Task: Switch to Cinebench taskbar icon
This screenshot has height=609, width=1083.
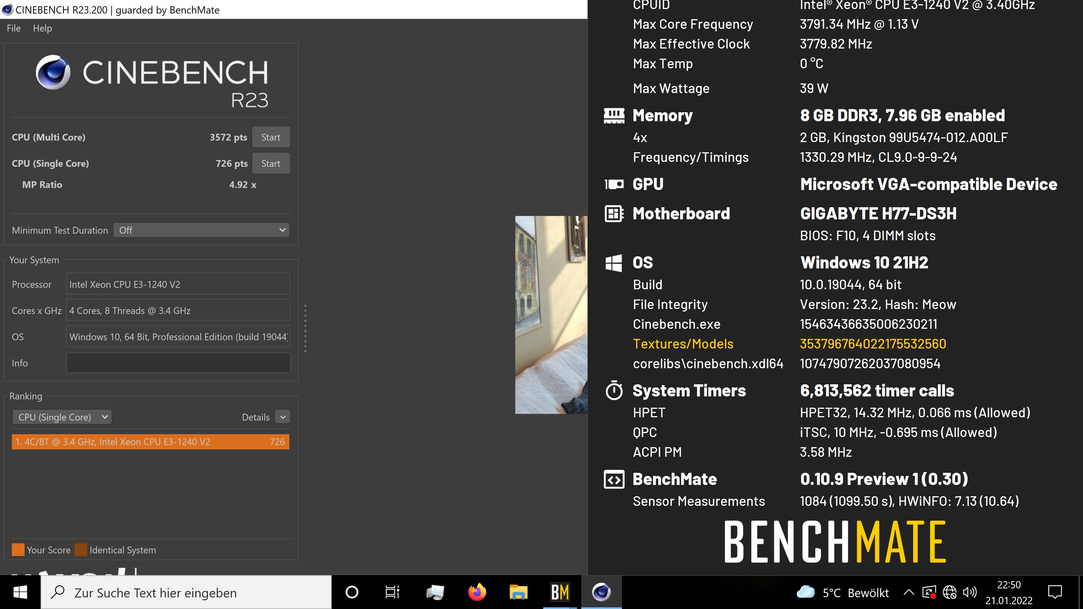Action: pyautogui.click(x=602, y=592)
